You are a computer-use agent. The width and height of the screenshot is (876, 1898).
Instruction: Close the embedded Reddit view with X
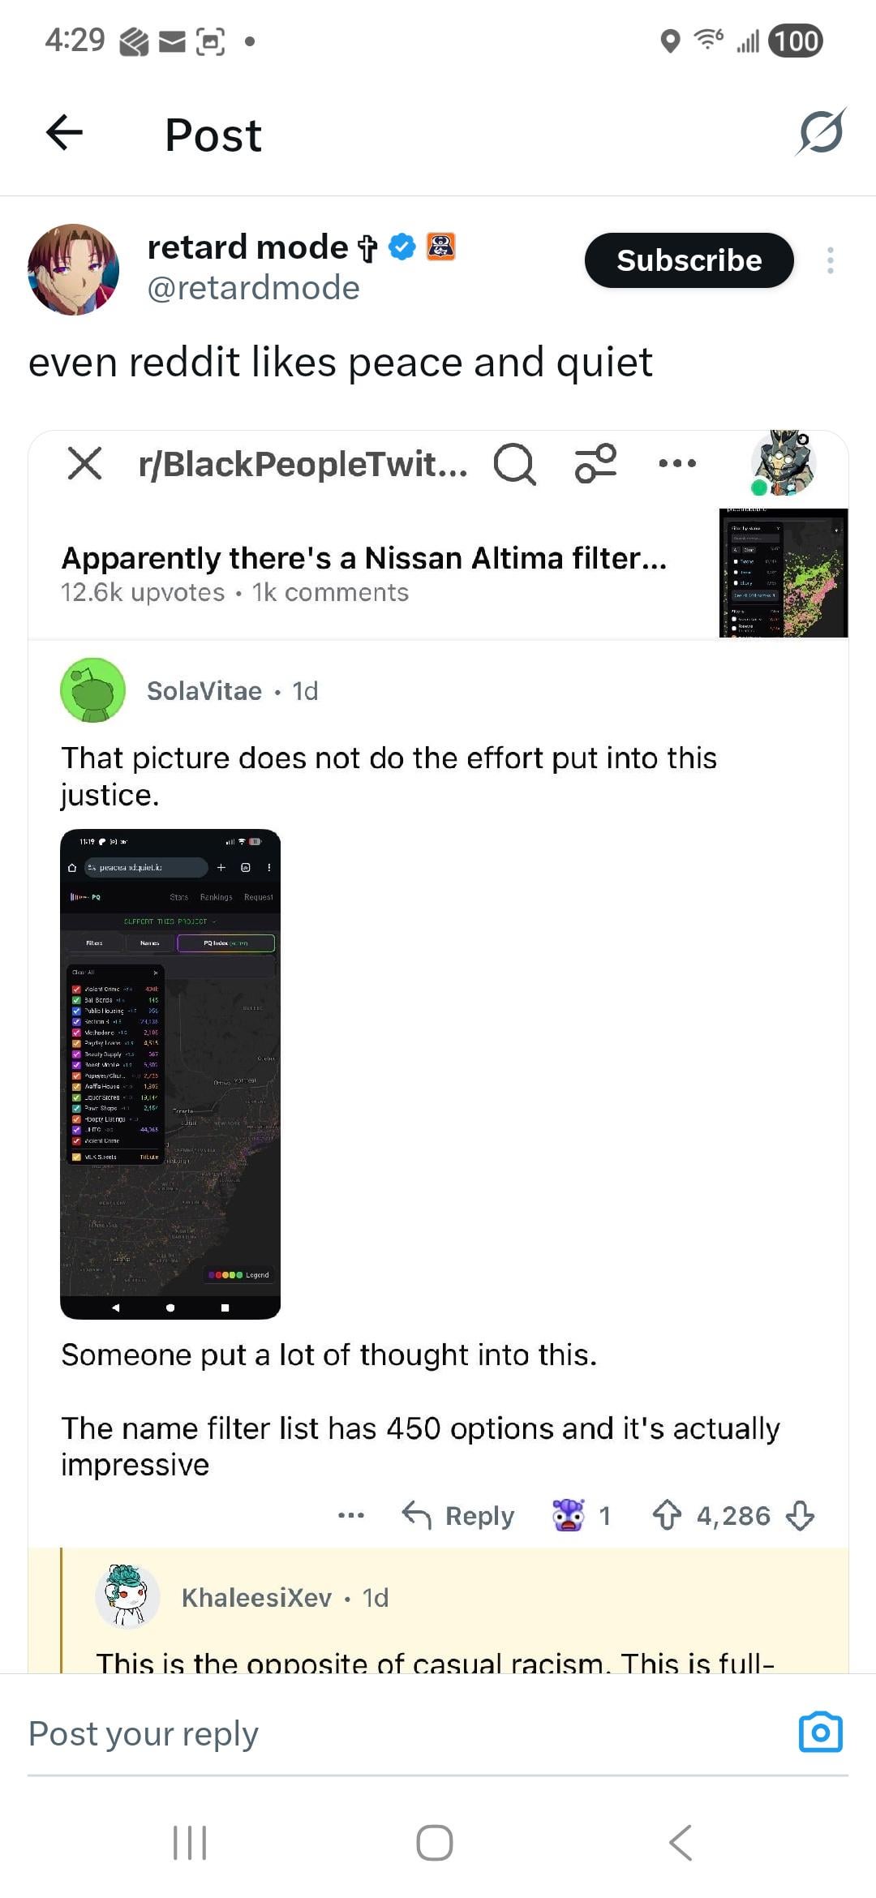pyautogui.click(x=84, y=463)
